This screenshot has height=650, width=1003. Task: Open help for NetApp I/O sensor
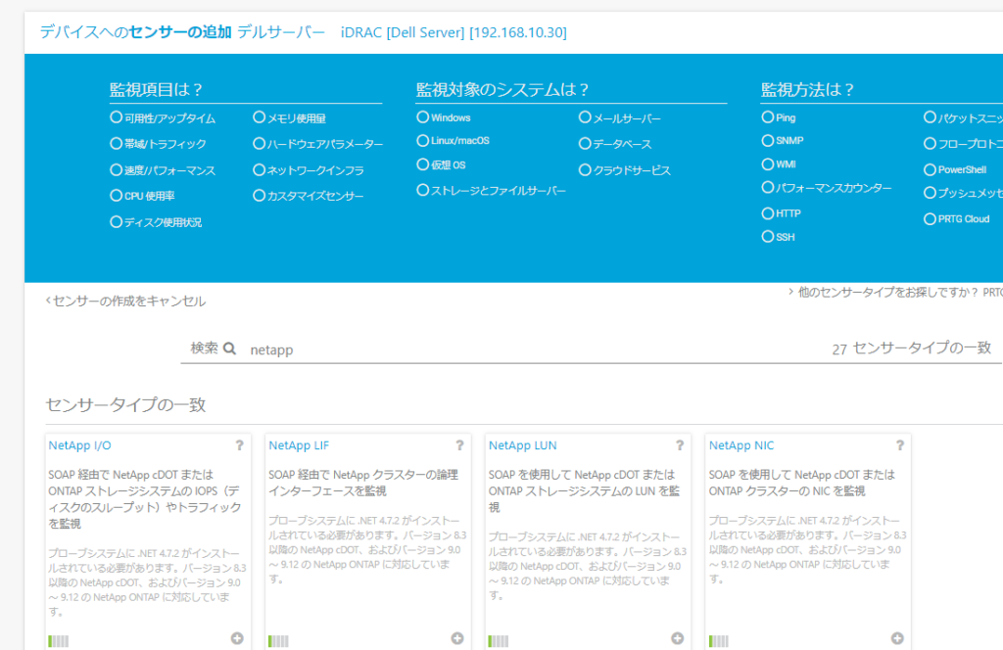[x=239, y=445]
